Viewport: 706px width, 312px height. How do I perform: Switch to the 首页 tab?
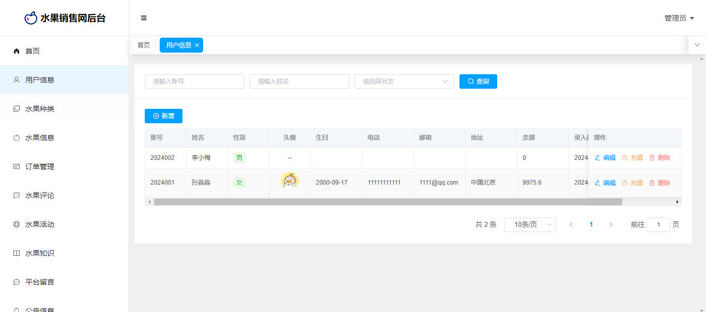(x=143, y=45)
